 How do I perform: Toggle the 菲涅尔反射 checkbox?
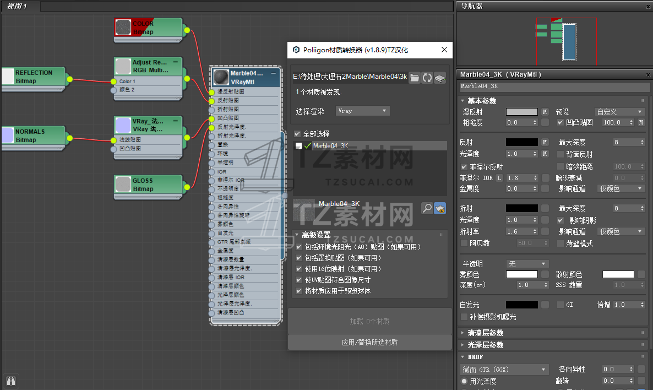(x=464, y=167)
